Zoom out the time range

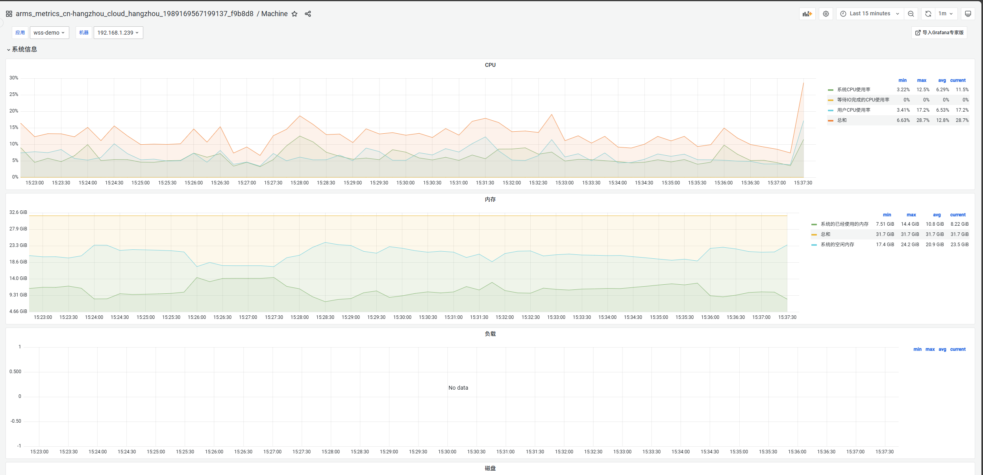click(x=911, y=14)
